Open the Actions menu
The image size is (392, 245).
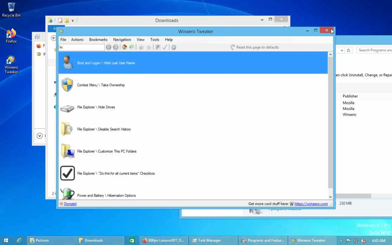[77, 40]
